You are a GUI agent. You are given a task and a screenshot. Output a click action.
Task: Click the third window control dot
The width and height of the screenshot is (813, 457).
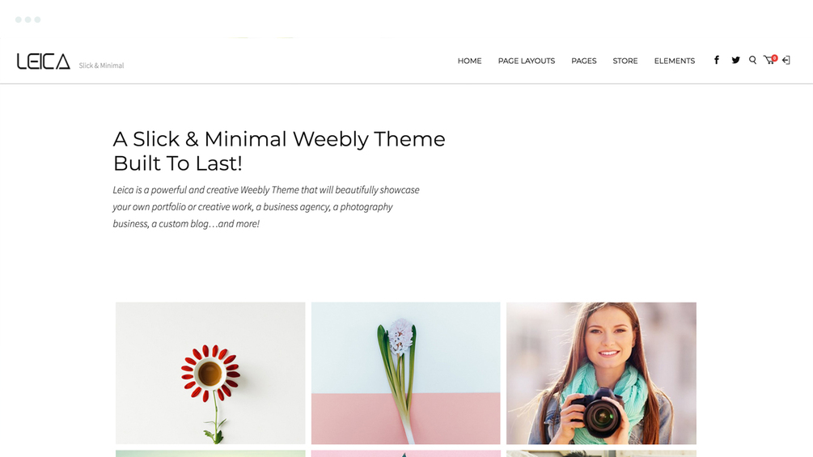pos(37,19)
